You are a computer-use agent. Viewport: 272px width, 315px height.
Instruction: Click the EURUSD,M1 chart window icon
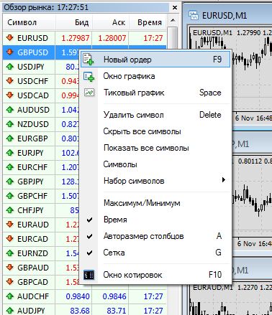194,16
